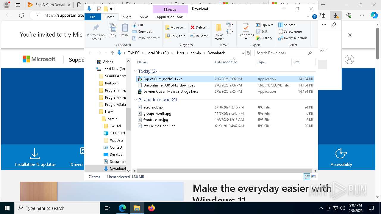Open file Properties

click(246, 32)
